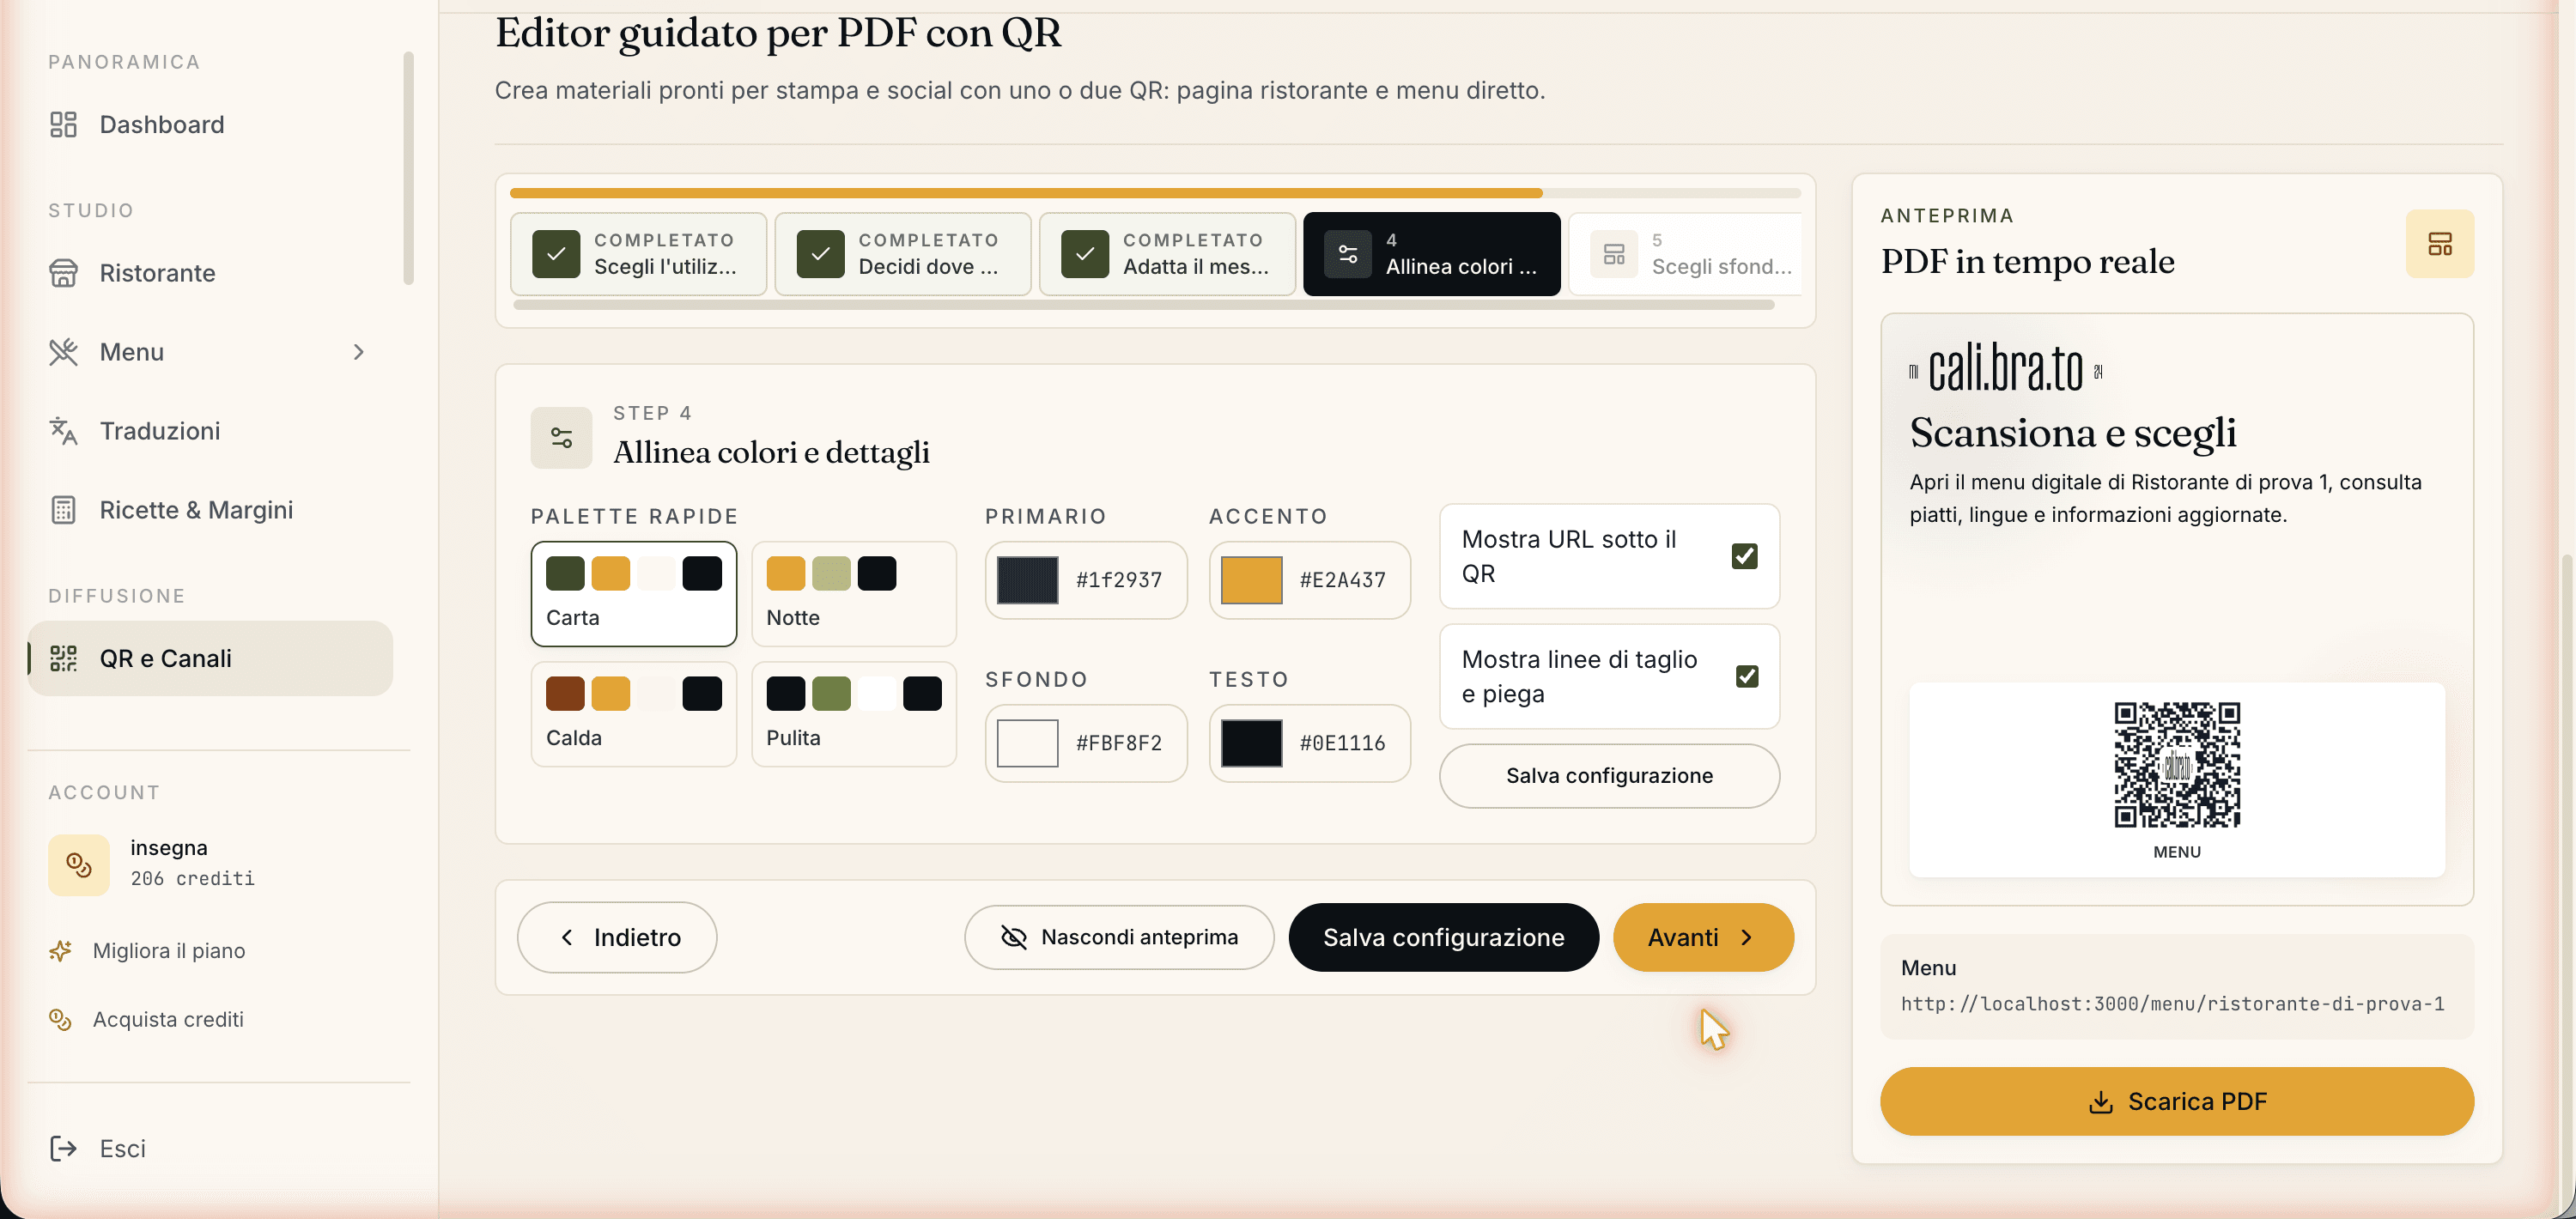Click the step 5 layout icon

(1613, 254)
